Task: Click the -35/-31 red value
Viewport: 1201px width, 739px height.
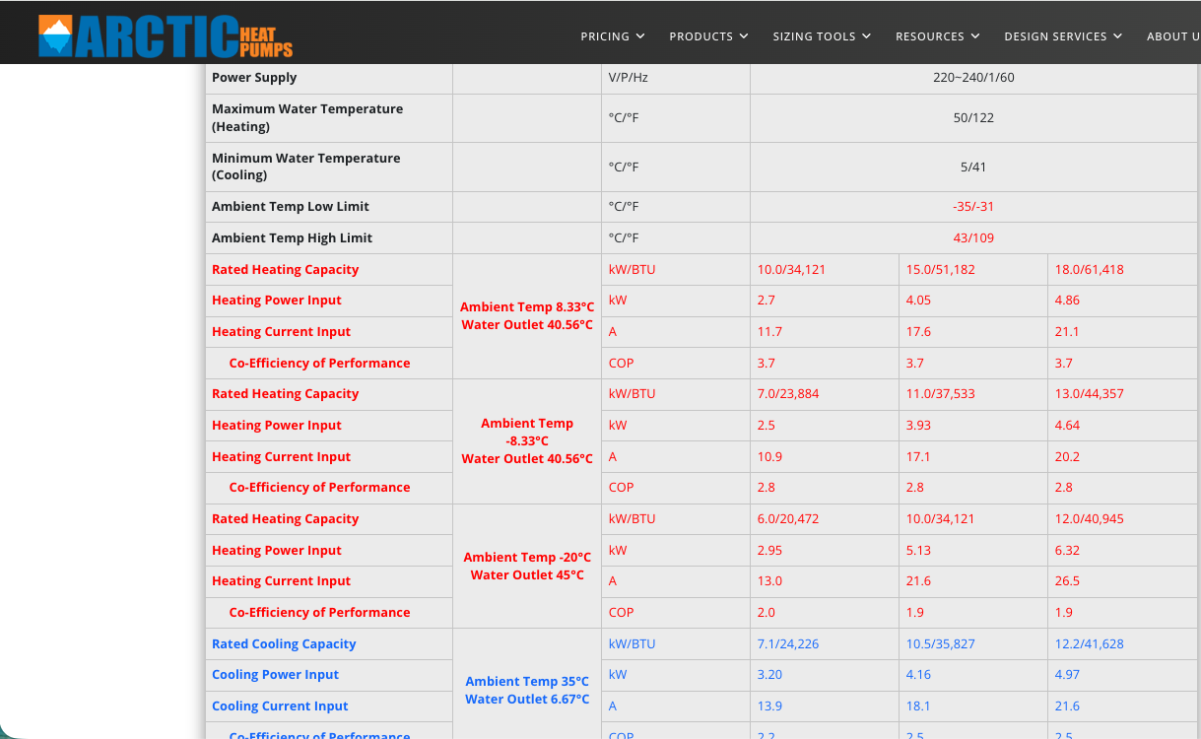Action: tap(973, 207)
